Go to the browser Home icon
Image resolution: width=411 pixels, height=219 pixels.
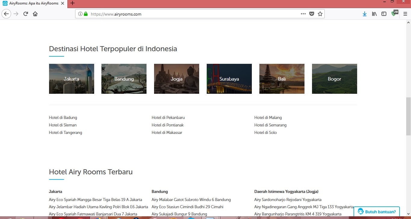point(35,14)
